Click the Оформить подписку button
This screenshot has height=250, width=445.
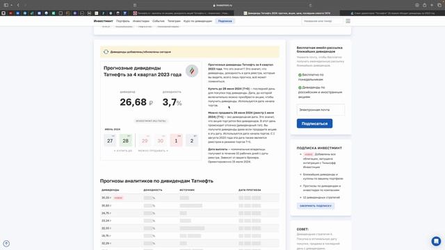pos(316,206)
